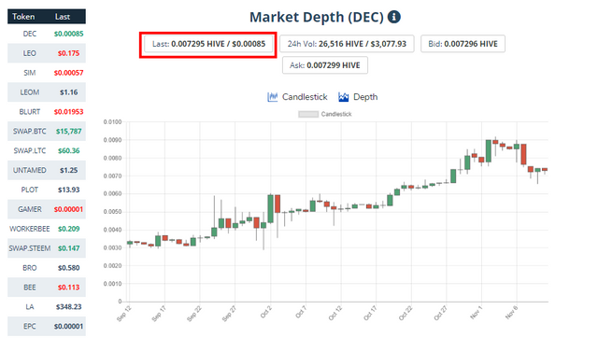This screenshot has height=338, width=598.
Task: Sort by the Last column header
Action: point(63,17)
